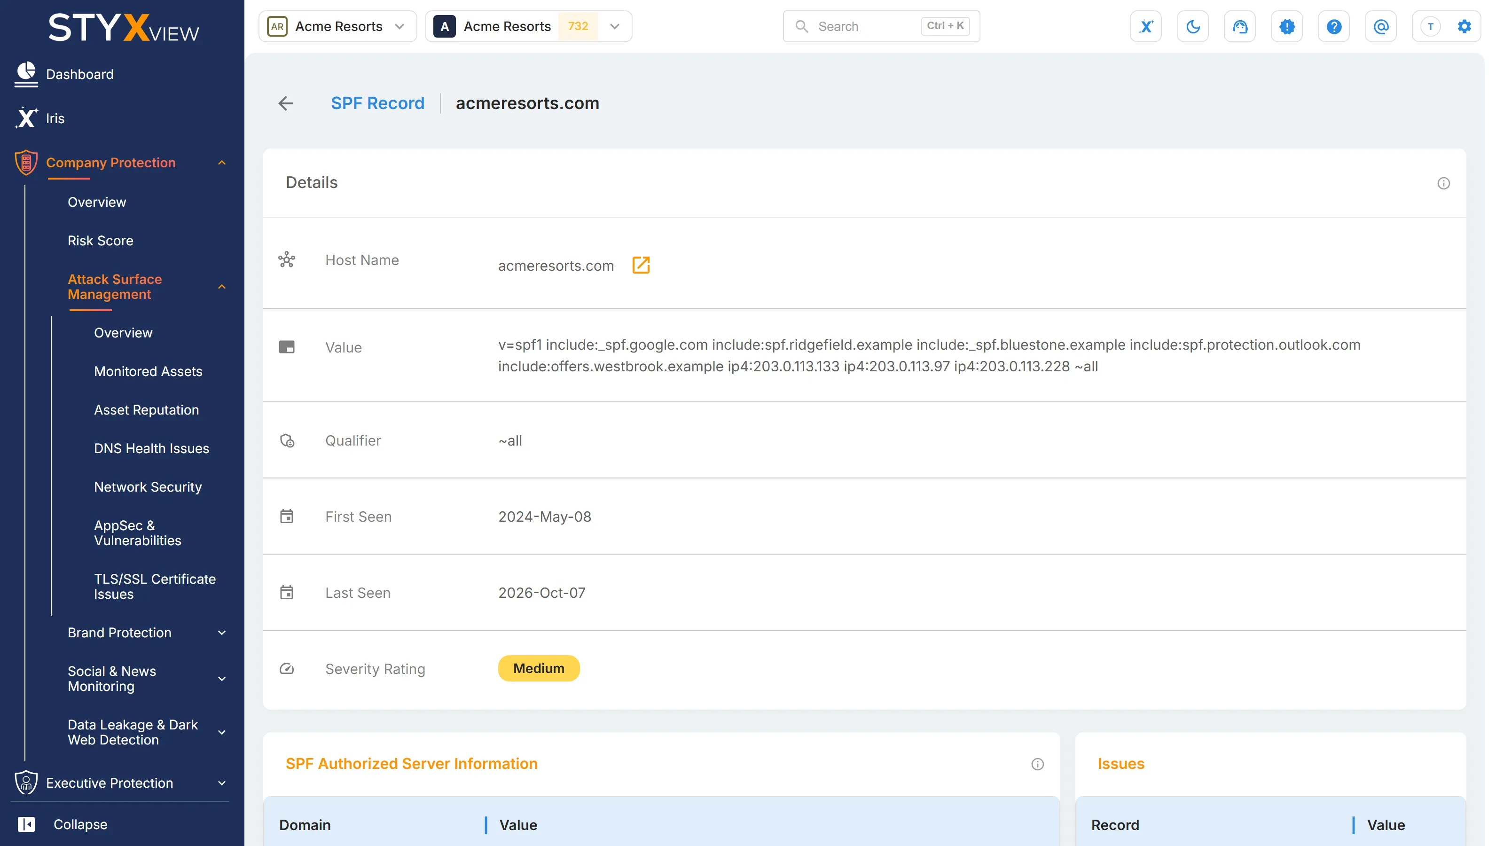Expand Social & News Monitoring submenu
The image size is (1504, 846).
click(x=222, y=678)
